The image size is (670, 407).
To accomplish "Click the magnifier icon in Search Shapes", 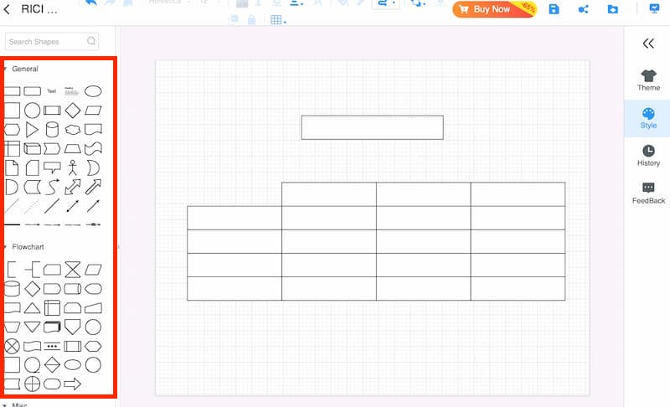I will tap(91, 41).
